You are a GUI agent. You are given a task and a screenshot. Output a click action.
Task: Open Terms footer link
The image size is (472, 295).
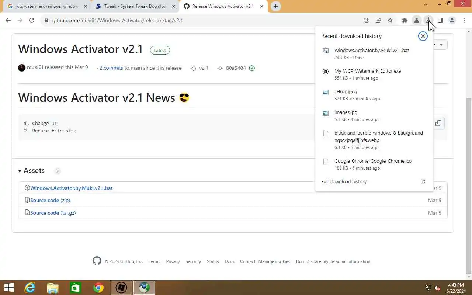[x=155, y=261]
